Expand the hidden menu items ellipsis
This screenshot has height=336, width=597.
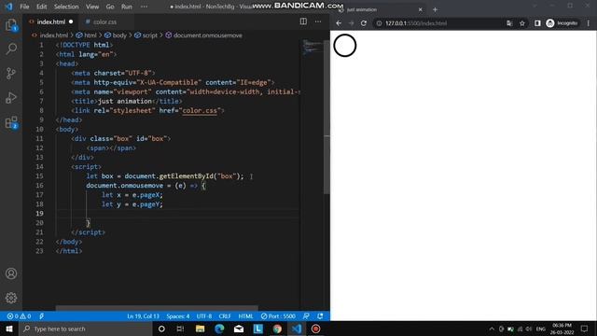(144, 7)
